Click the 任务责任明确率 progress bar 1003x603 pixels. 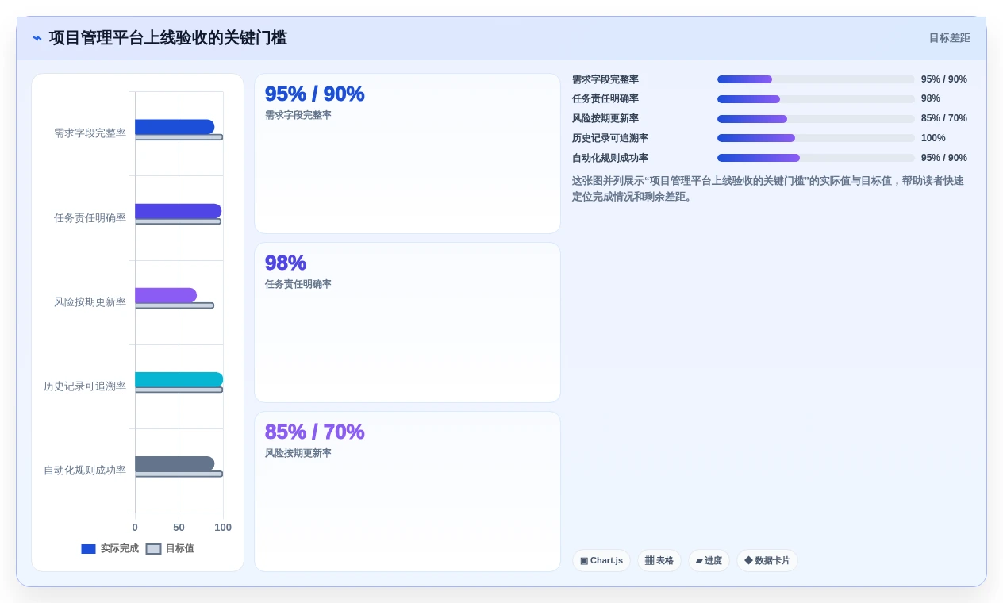point(816,99)
